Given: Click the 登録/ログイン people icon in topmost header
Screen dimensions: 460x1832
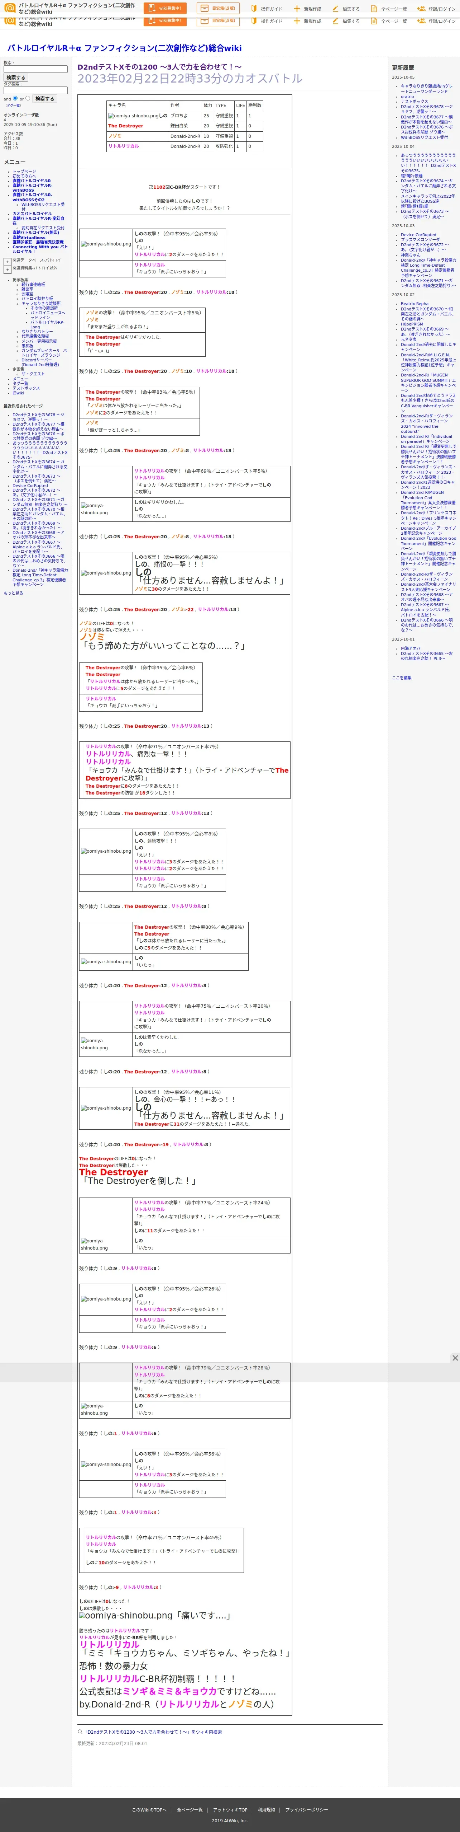Looking at the screenshot, I should click(x=421, y=9).
